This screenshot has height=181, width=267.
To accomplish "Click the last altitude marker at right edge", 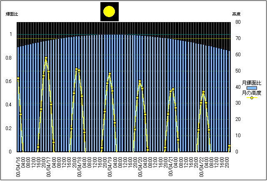I will (230, 146).
